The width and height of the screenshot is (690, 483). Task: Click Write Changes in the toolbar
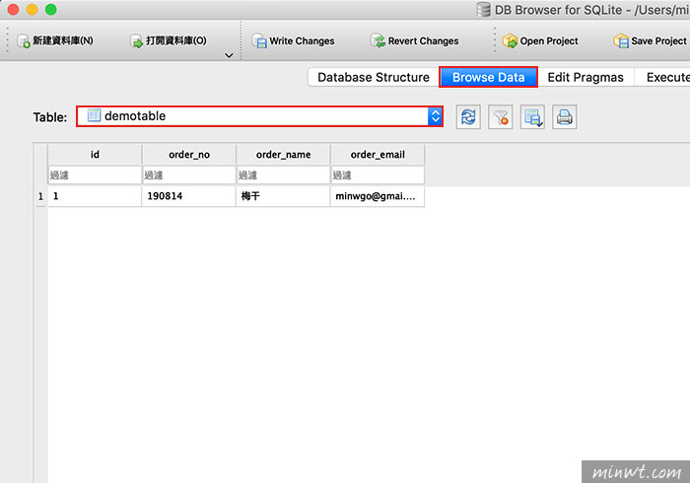tap(293, 41)
